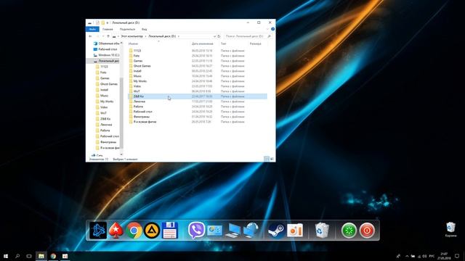This screenshot has height=261, width=465.
Task: Open the Recycle Bin in the dock
Action: click(322, 231)
